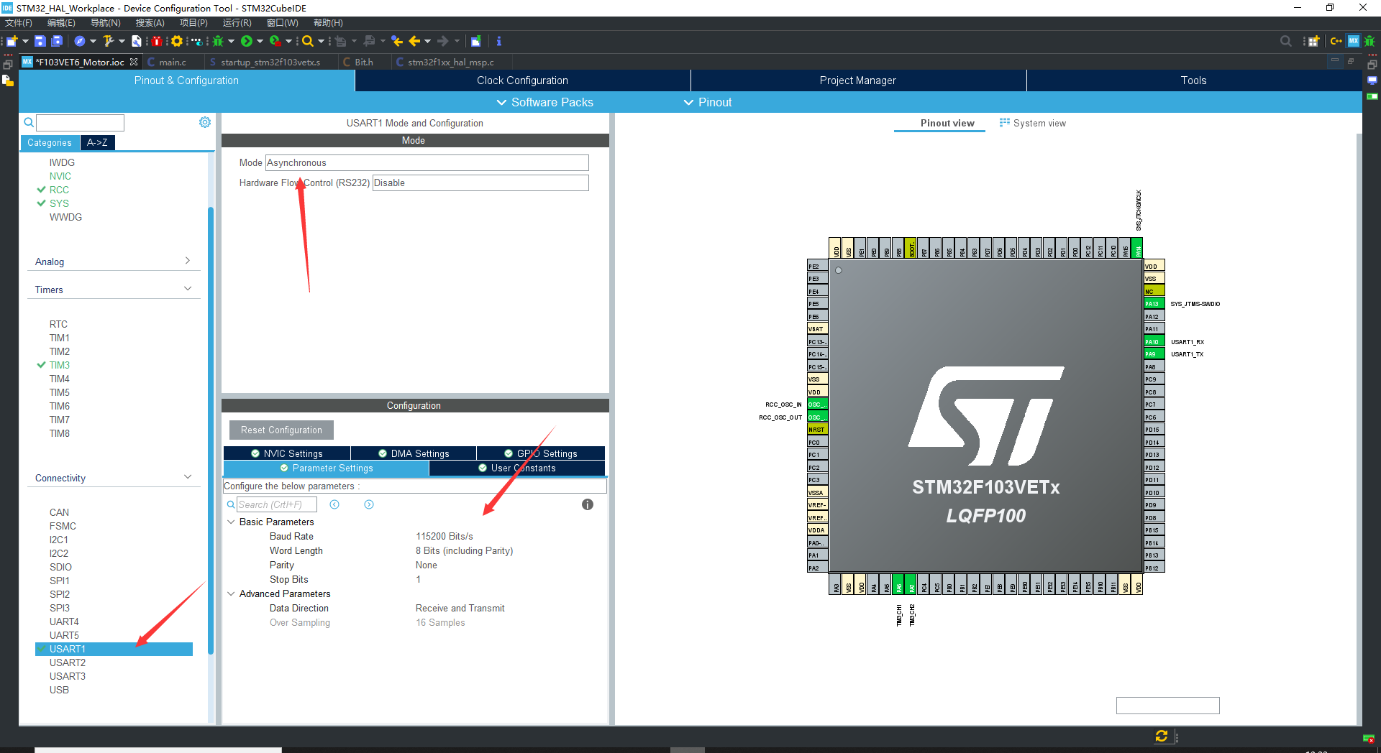Switch to the A->Z sorting tab

click(97, 143)
